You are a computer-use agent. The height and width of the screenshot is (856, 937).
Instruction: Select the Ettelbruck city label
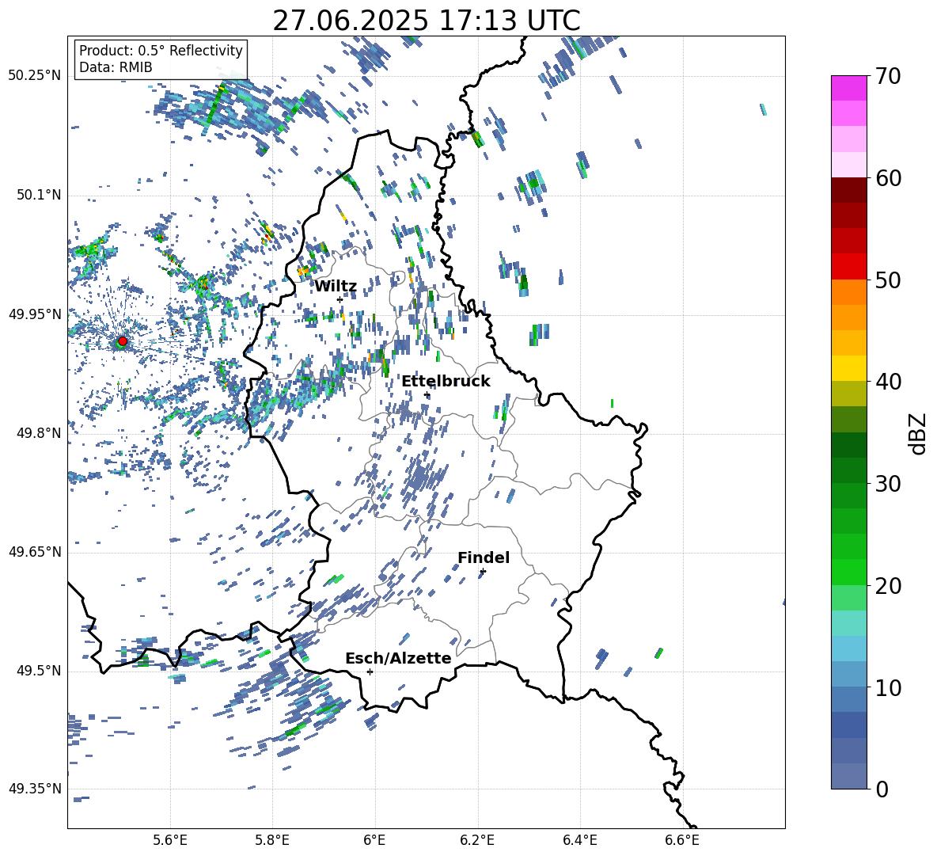coord(446,382)
